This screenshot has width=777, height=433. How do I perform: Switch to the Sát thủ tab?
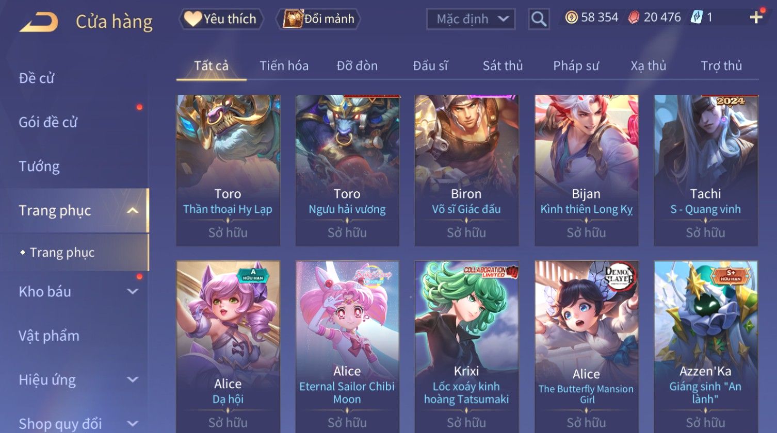503,66
